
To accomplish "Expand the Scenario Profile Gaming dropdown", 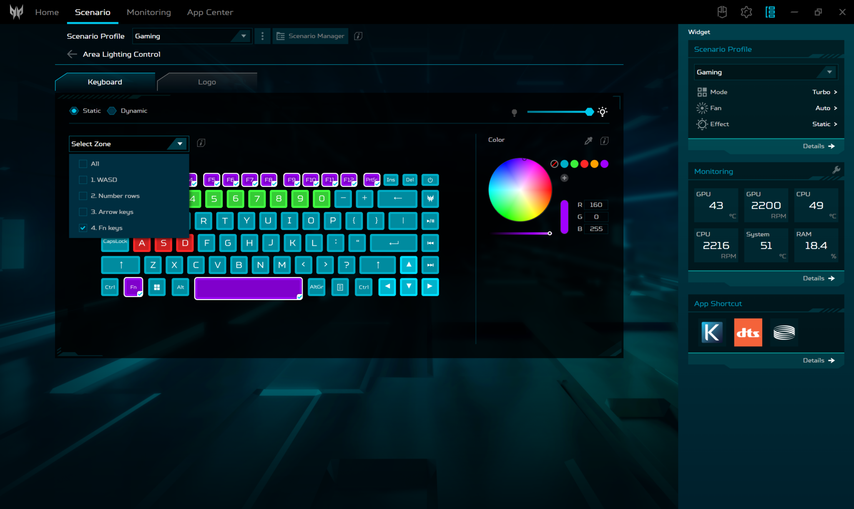I will (x=244, y=36).
